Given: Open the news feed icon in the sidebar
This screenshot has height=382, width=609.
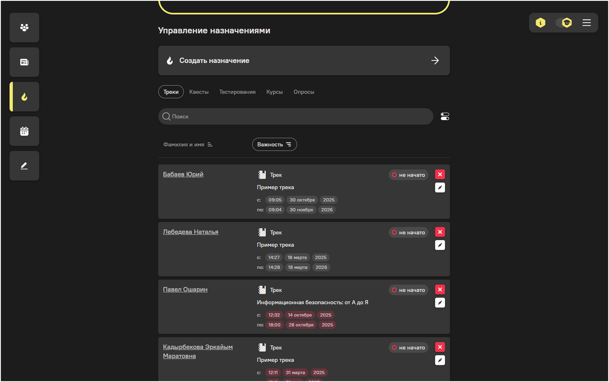Looking at the screenshot, I should coord(24,62).
